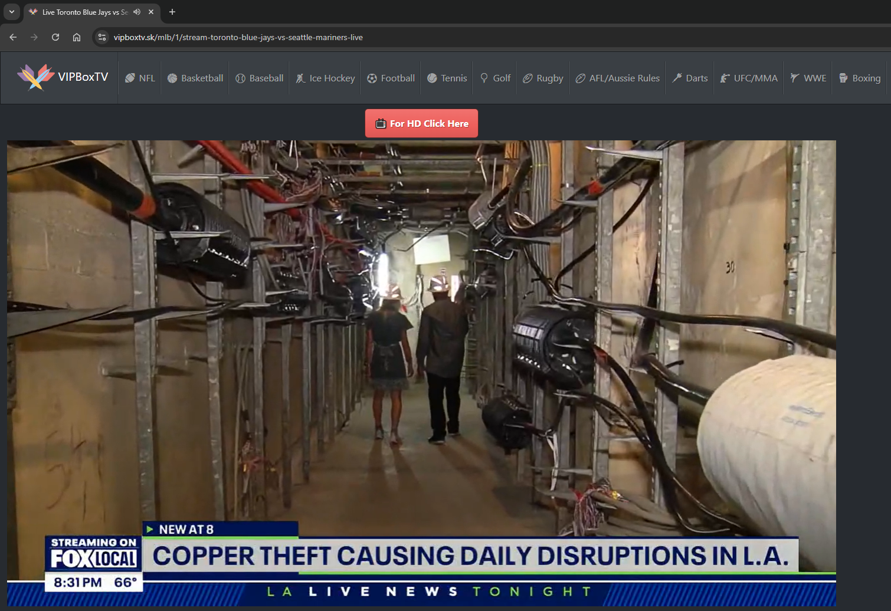Go forward with the forward arrow
This screenshot has width=891, height=611.
(x=34, y=37)
